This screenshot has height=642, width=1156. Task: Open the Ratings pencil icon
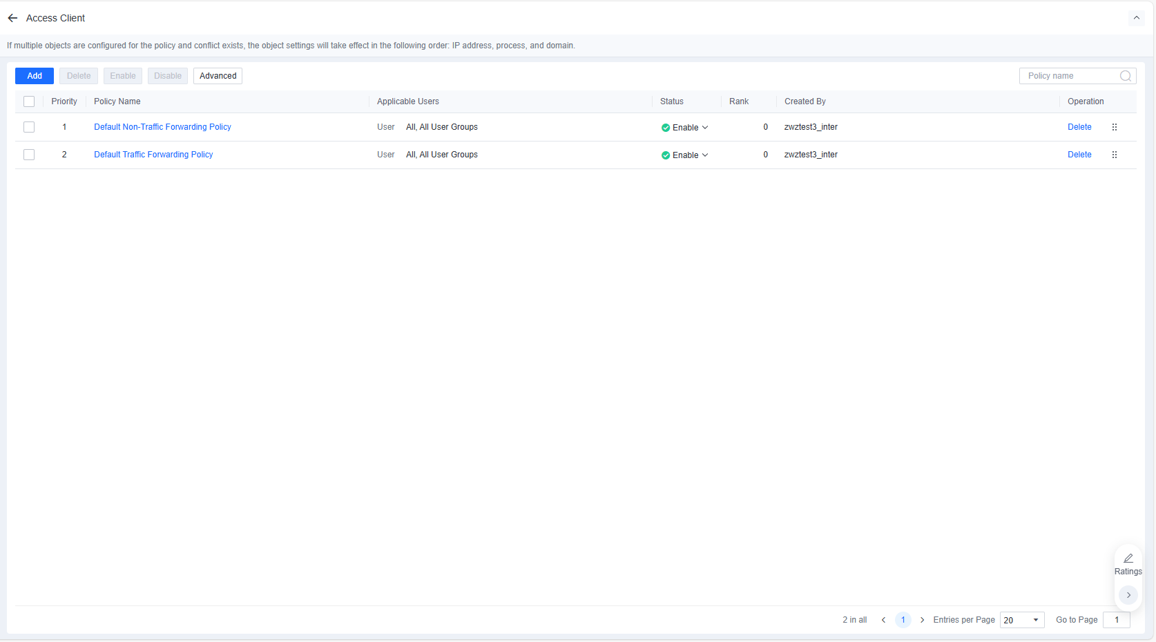click(x=1128, y=558)
